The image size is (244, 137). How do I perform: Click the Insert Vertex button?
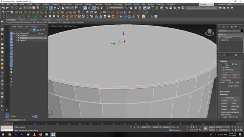click(x=230, y=98)
